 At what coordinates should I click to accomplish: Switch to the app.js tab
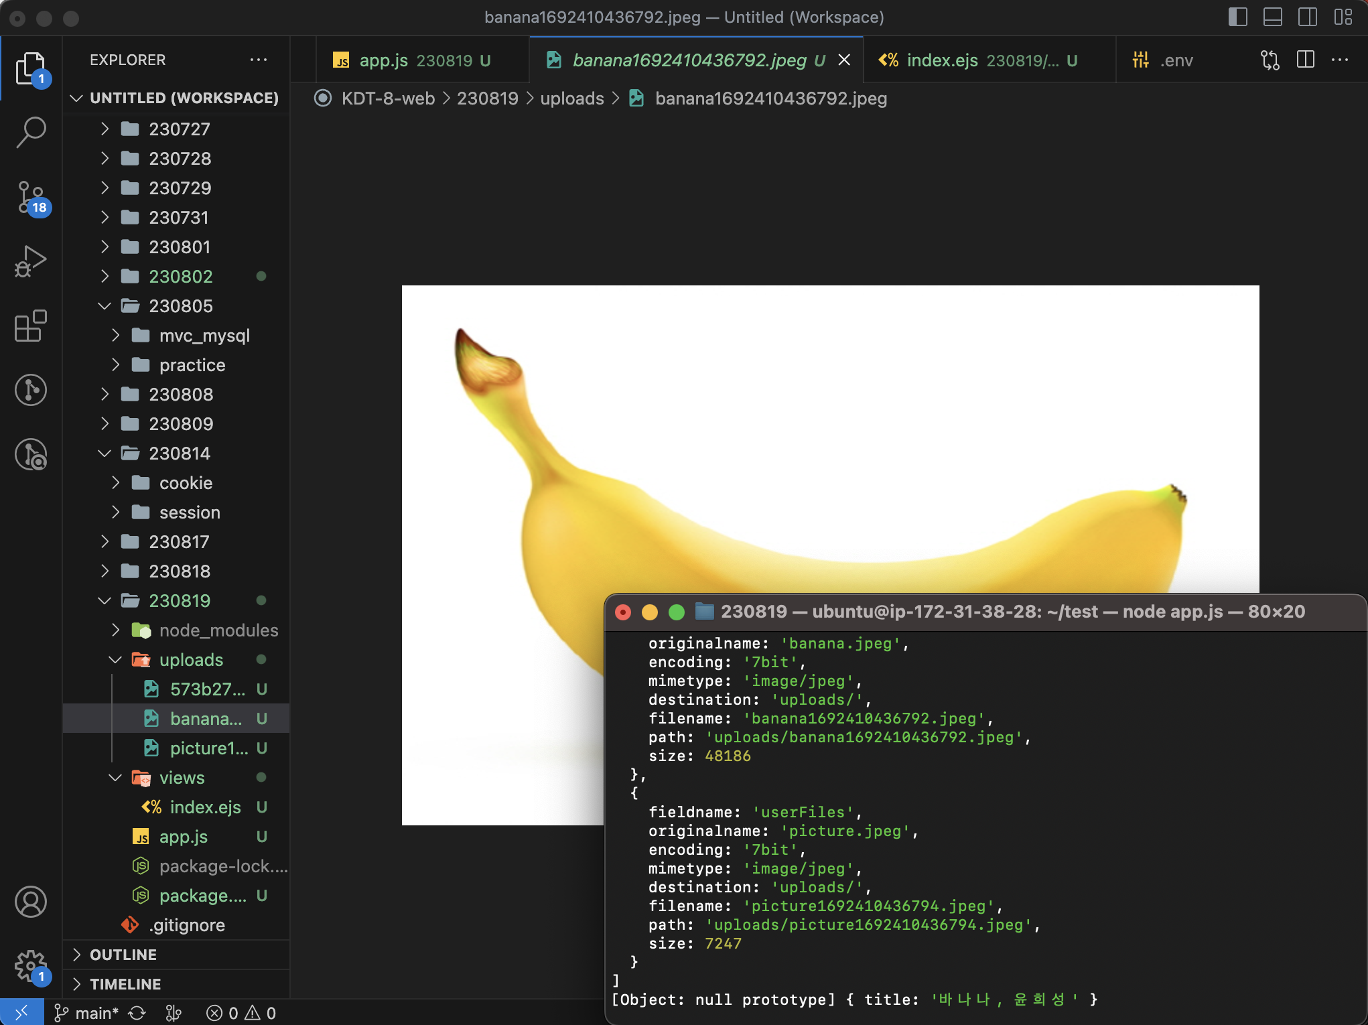coord(422,60)
